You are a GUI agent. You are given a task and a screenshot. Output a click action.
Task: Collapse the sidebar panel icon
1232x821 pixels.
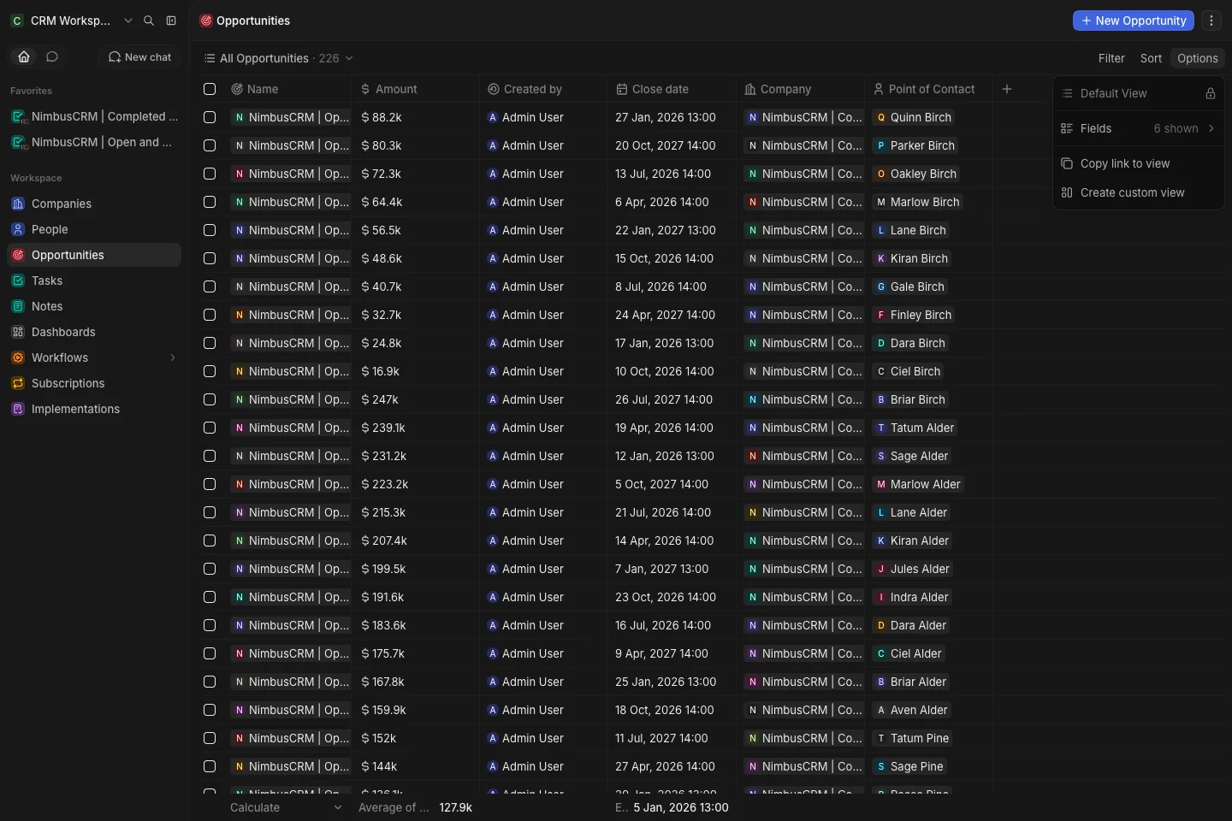pos(171,21)
